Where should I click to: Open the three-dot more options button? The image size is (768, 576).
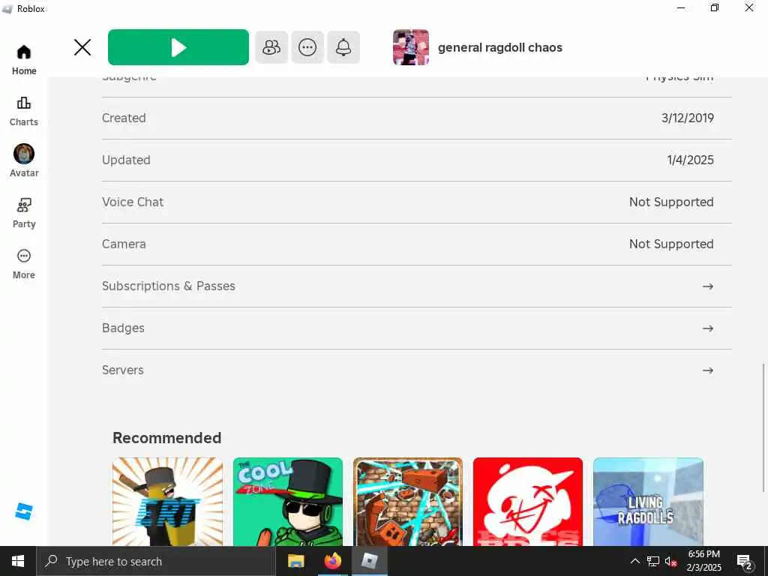coord(307,47)
